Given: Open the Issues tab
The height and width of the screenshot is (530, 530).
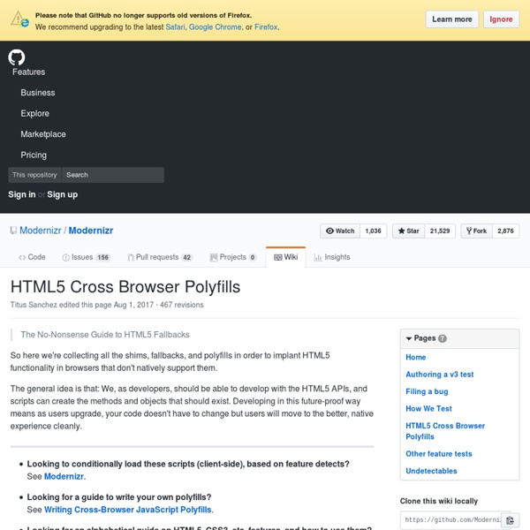Looking at the screenshot, I should pos(87,257).
